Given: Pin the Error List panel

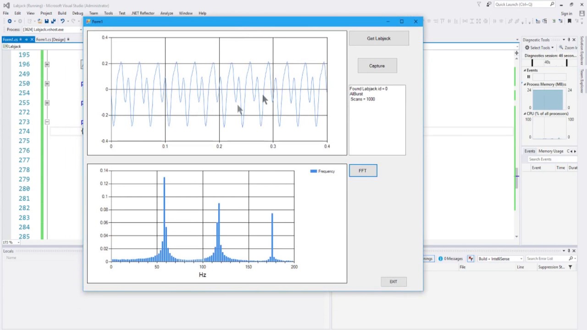Looking at the screenshot, I should tap(569, 251).
